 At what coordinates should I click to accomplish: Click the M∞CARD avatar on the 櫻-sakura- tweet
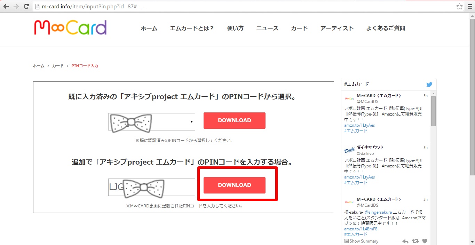tap(349, 202)
